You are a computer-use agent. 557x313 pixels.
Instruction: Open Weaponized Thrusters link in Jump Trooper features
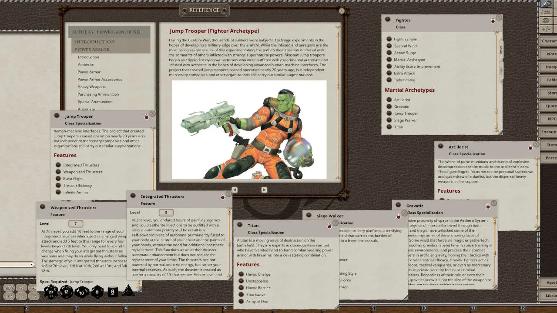click(58, 172)
